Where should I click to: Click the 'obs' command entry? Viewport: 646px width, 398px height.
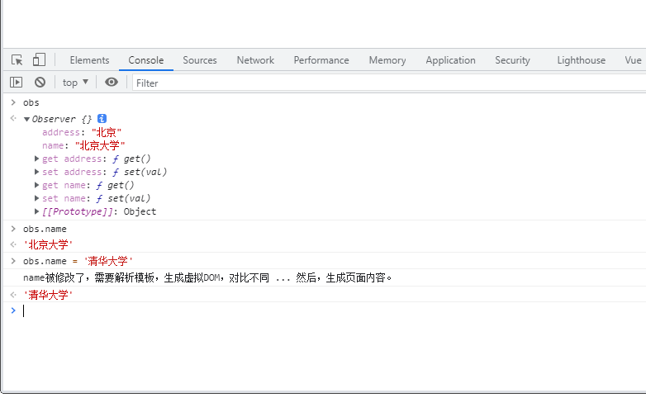tap(31, 102)
